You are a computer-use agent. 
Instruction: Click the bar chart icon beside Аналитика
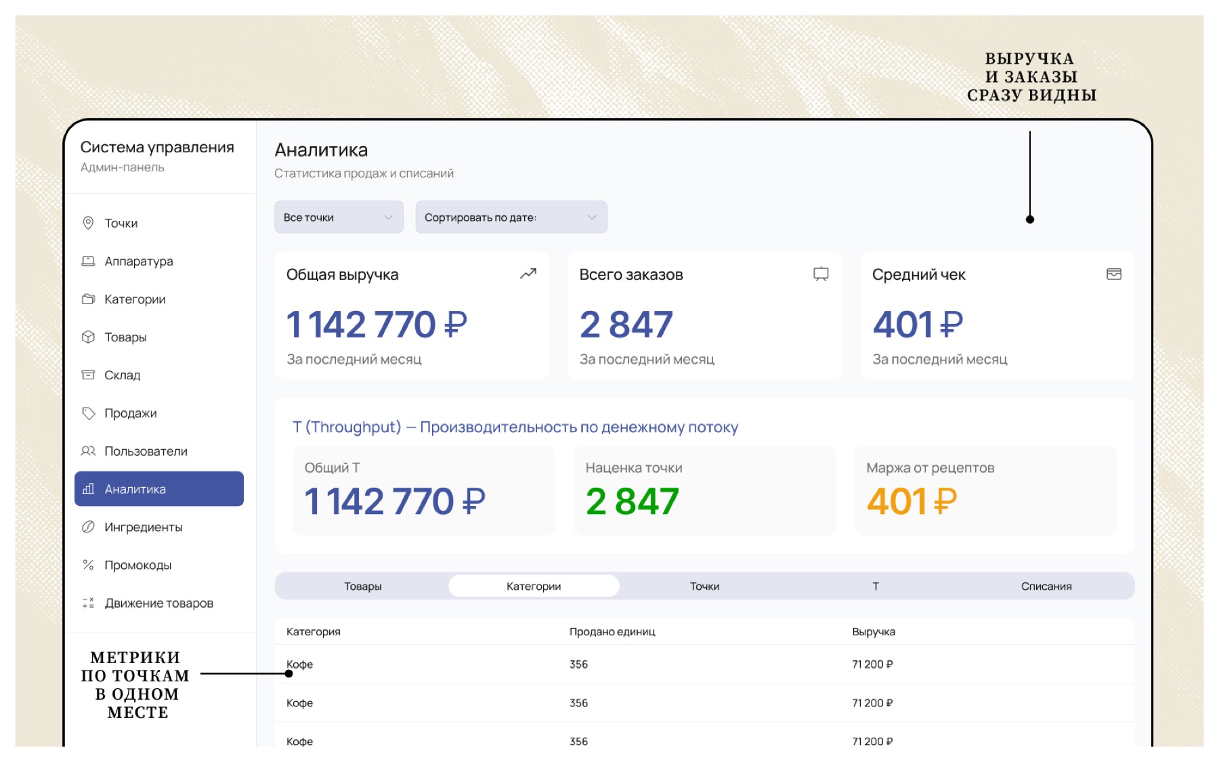coord(88,488)
